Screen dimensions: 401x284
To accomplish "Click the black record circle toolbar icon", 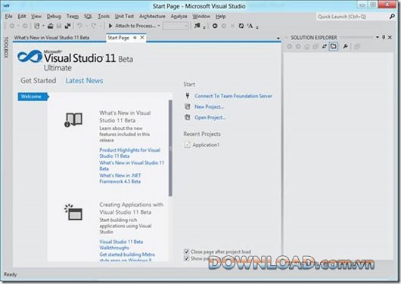I will [x=215, y=26].
